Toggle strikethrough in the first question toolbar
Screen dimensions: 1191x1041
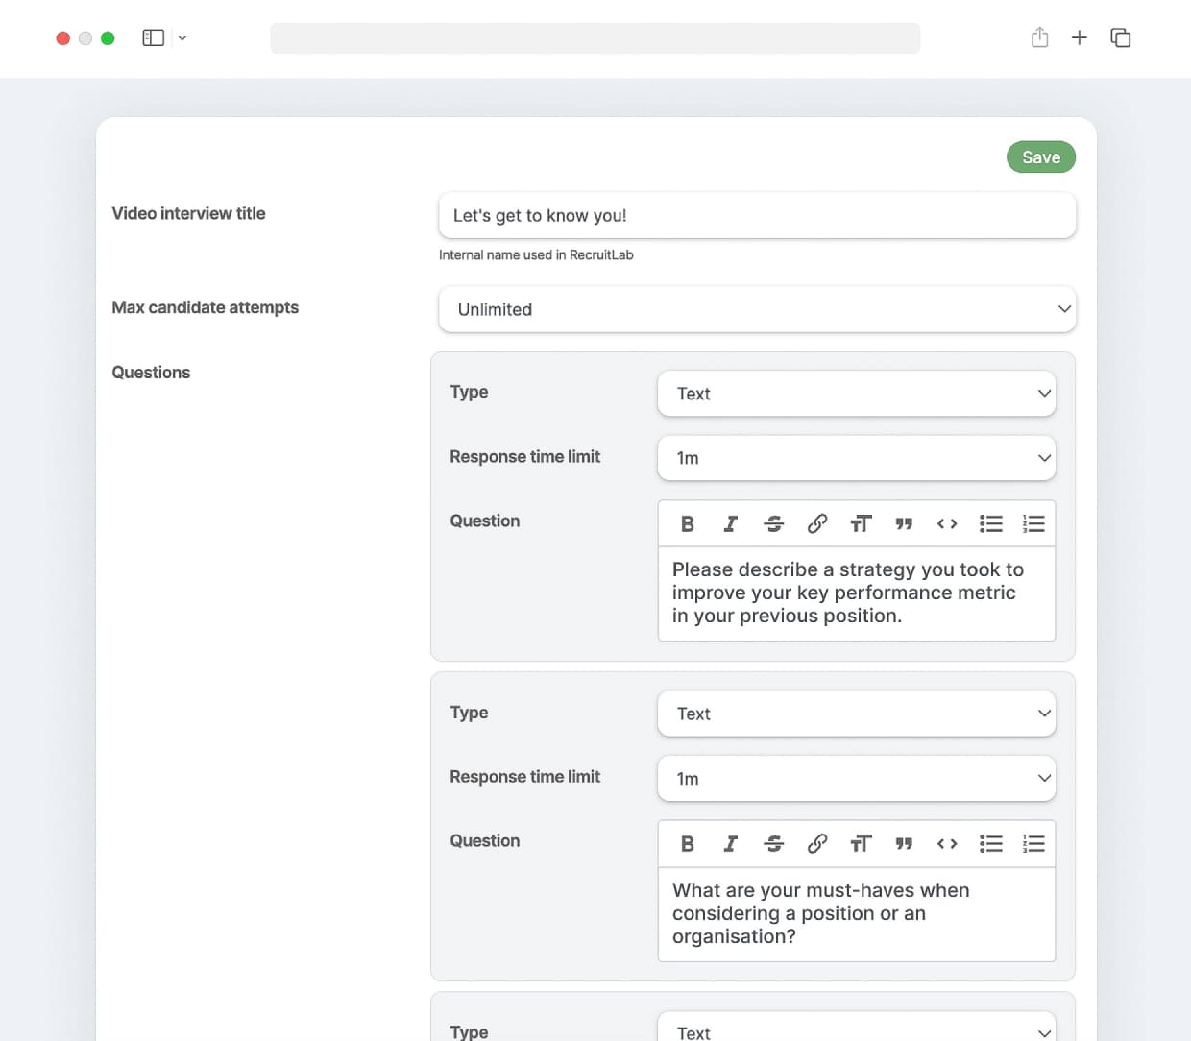click(773, 523)
